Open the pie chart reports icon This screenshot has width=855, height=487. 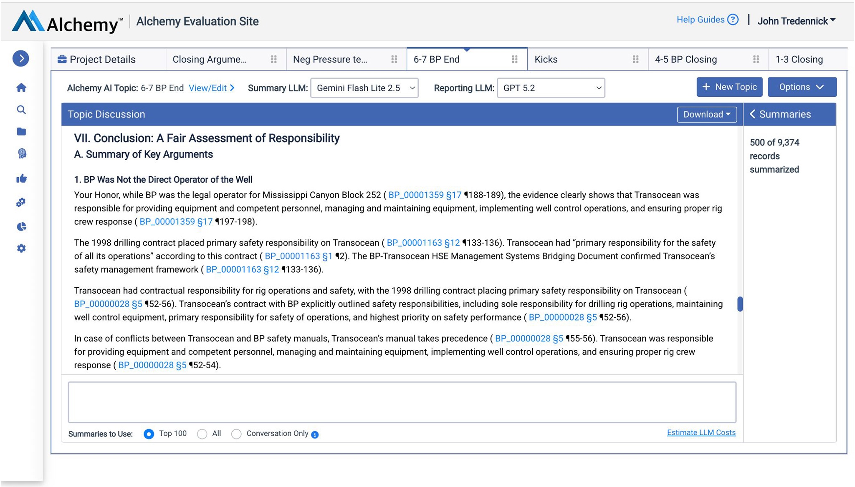[x=21, y=226]
